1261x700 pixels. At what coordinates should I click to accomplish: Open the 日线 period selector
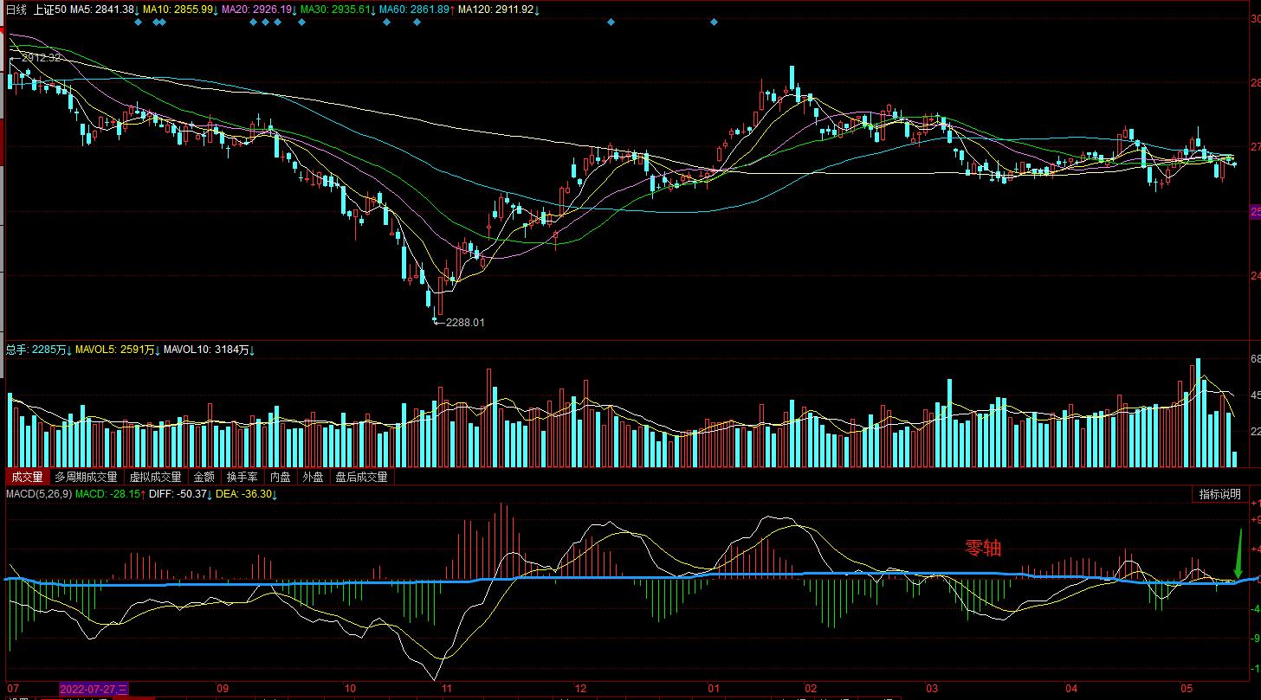click(16, 10)
